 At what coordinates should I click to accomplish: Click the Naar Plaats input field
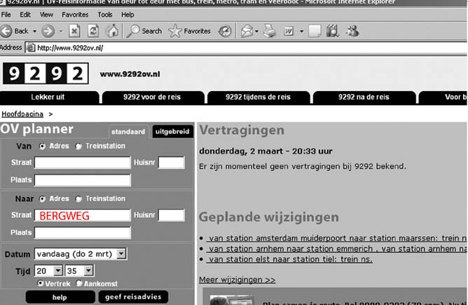83,233
